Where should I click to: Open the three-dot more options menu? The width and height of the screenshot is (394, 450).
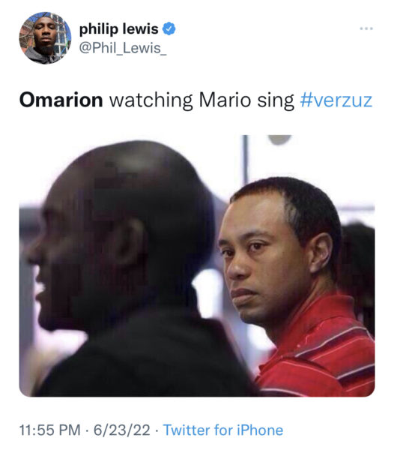click(x=366, y=28)
